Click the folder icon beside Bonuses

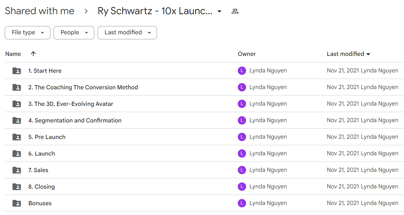pos(17,203)
